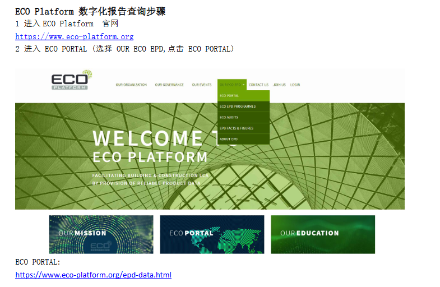Screen dimensions: 440x287
Task: Select ABOUT EPD menu entry
Action: [x=243, y=139]
